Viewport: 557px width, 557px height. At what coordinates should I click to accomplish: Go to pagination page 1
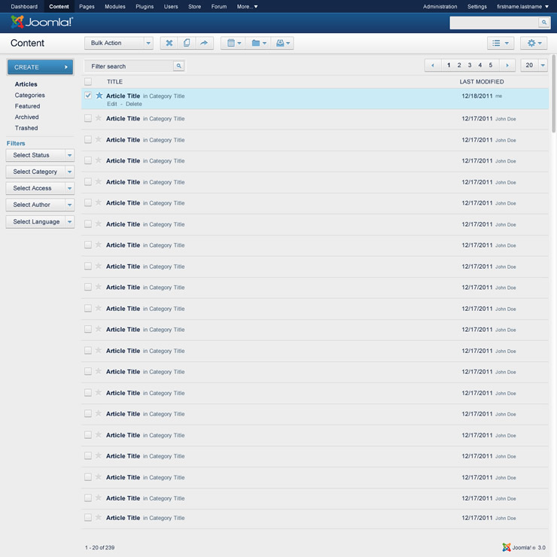click(x=449, y=65)
